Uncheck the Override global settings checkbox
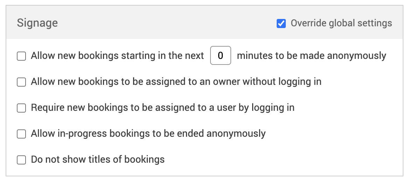 coord(281,23)
